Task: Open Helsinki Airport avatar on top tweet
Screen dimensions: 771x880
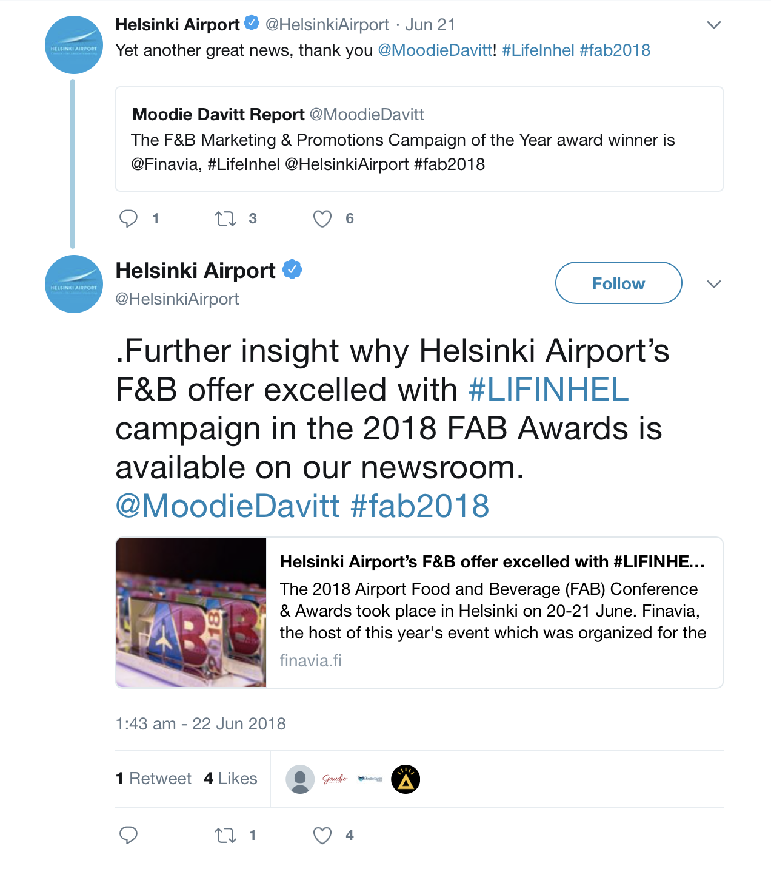Action: 74,45
